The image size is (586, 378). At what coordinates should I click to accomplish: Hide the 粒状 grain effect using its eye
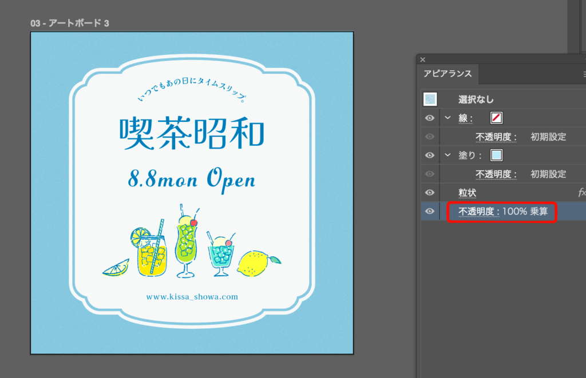[430, 193]
